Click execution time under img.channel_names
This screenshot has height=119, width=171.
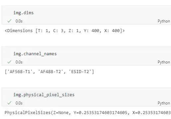(19, 62)
